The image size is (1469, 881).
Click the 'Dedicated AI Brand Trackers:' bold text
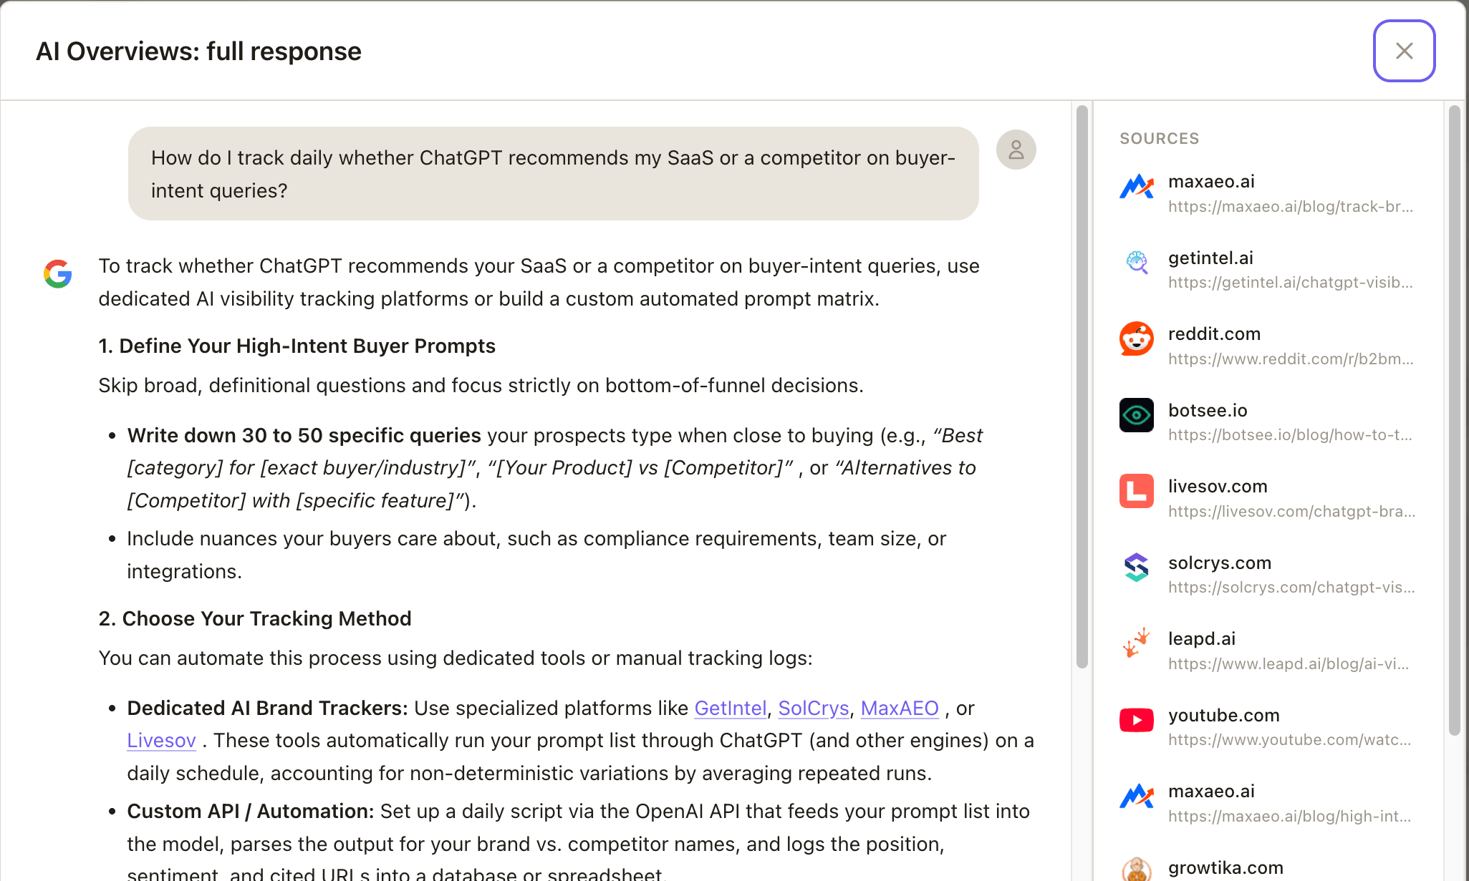pos(267,708)
